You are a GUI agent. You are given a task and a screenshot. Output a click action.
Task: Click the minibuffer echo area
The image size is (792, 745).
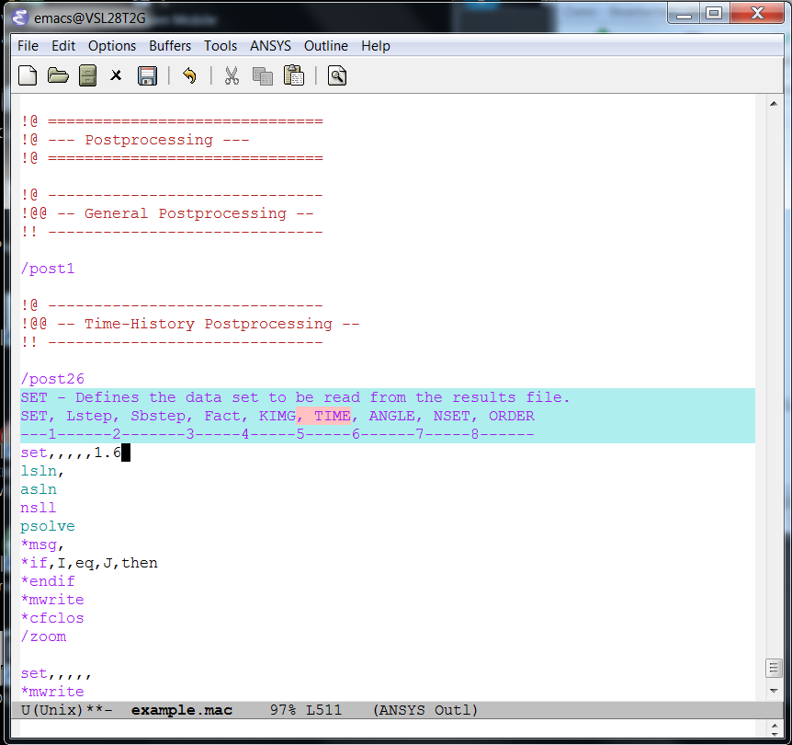pyautogui.click(x=387, y=728)
